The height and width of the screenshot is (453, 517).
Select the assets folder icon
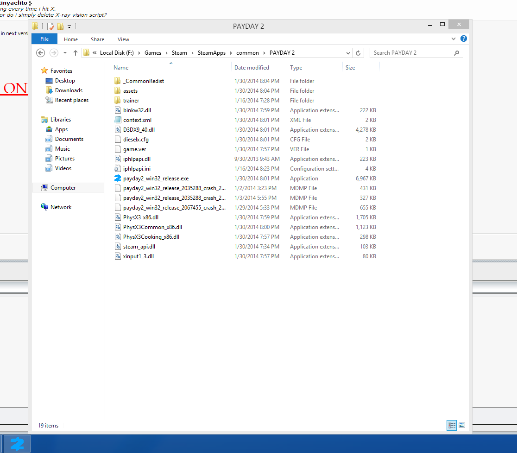tap(117, 90)
